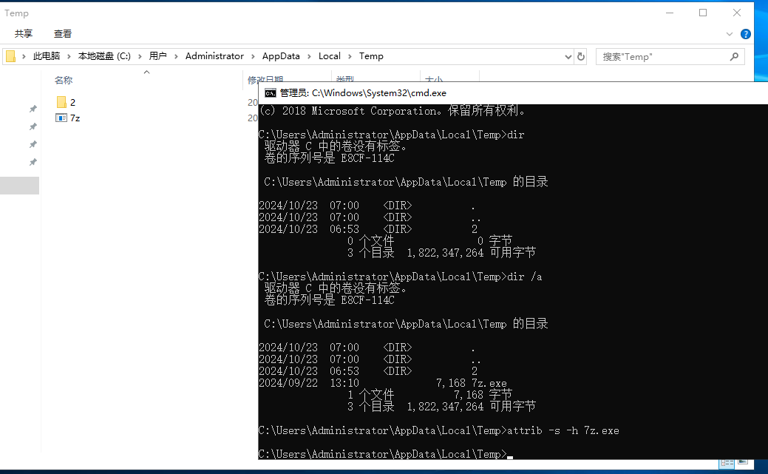Screen dimensions: 768x474
Task: Select 本地磁盘 (C:) in the address path
Action: click(104, 56)
